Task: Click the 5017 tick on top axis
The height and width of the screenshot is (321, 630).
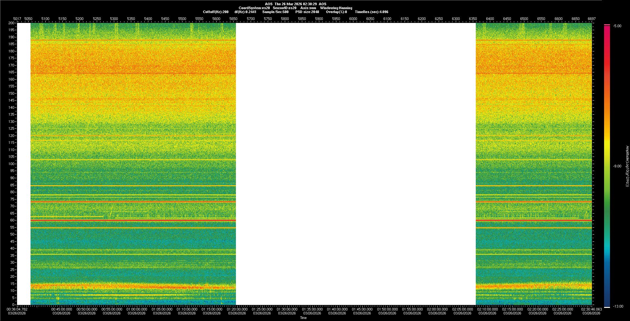Action: click(17, 19)
